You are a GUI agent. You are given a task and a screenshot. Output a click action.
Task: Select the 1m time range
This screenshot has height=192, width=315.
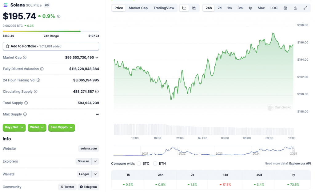tap(229, 8)
